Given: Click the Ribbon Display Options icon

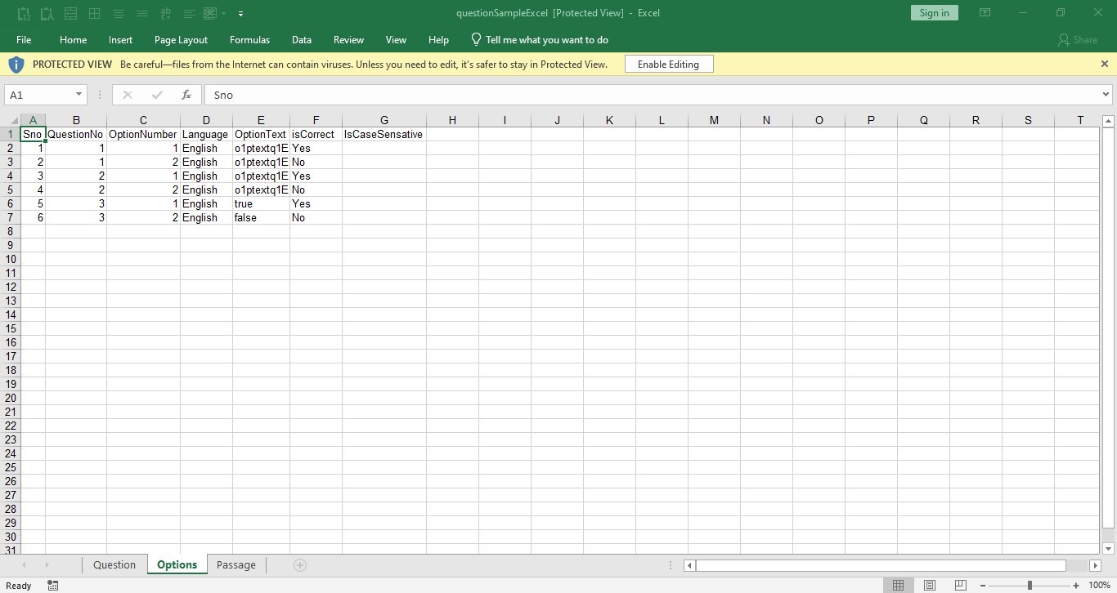Looking at the screenshot, I should [985, 13].
